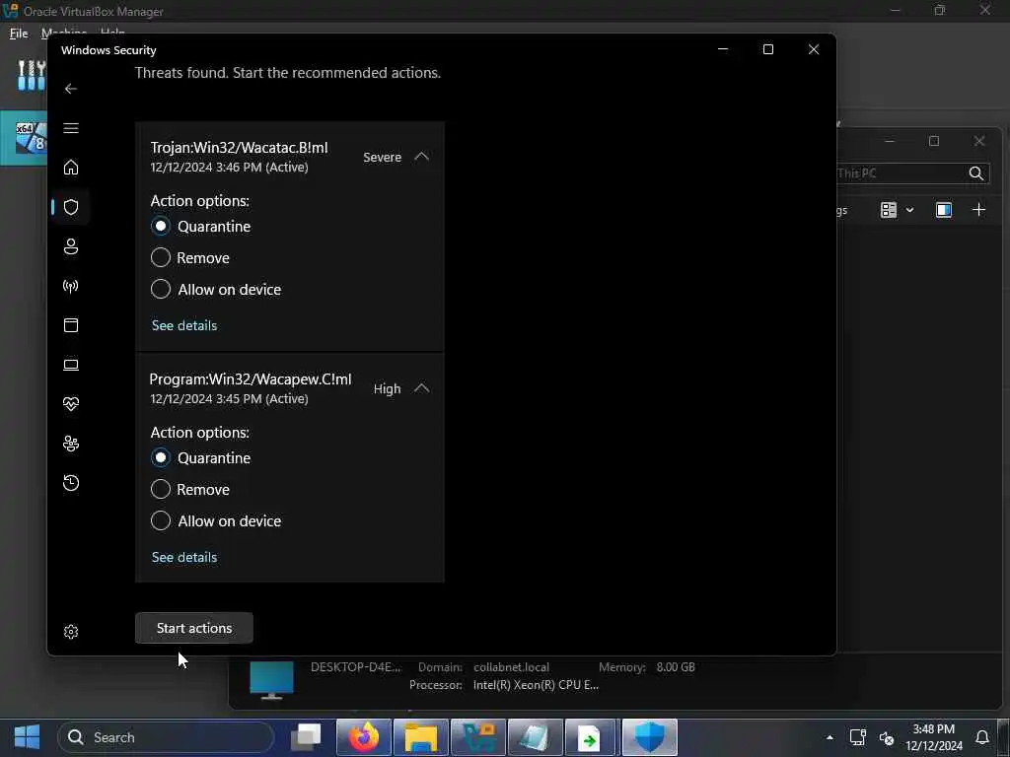Open the clock showing 3:48 PM
The width and height of the screenshot is (1010, 757).
point(933,737)
